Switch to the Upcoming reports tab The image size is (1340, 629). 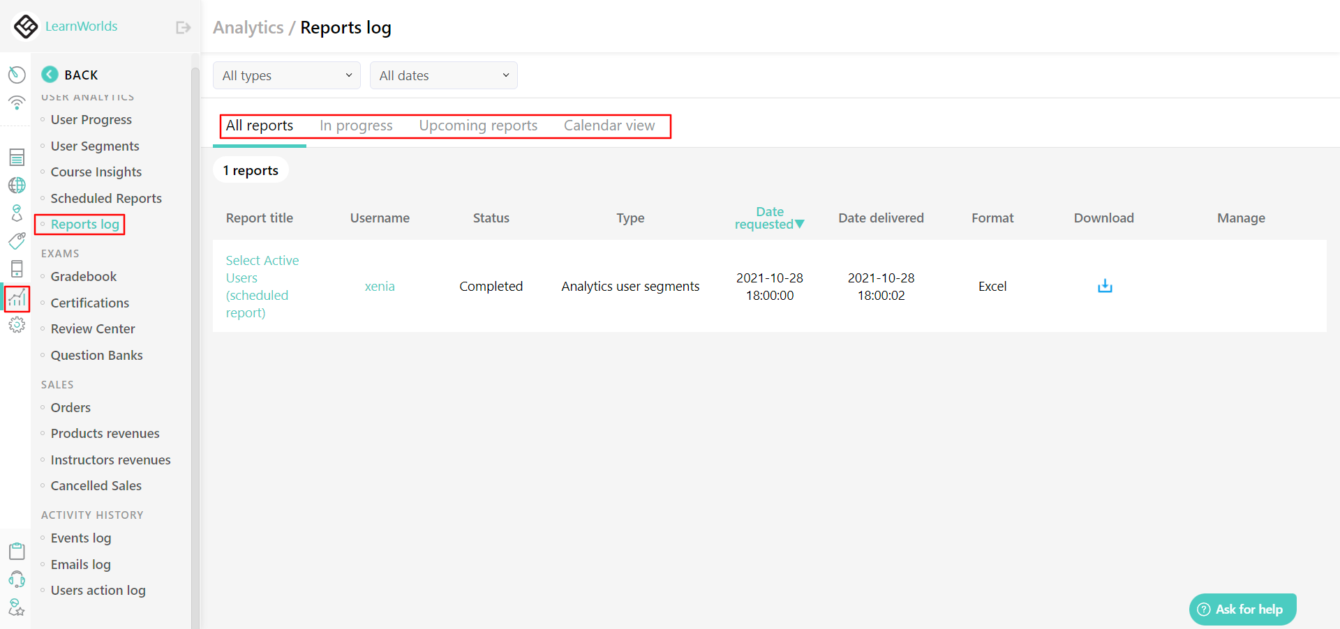point(478,126)
